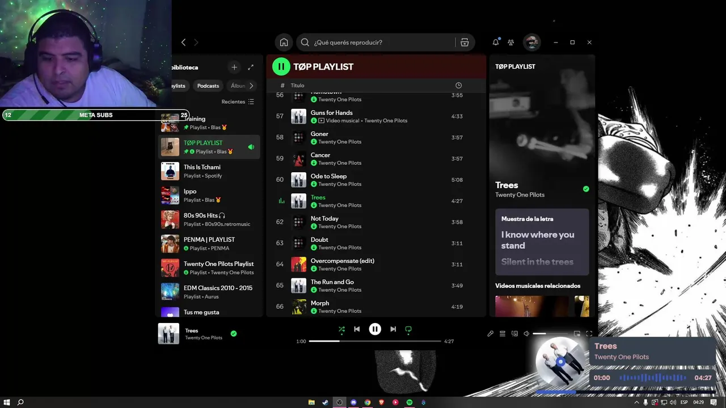Open 80s 90s Hits playlist

pyautogui.click(x=209, y=219)
